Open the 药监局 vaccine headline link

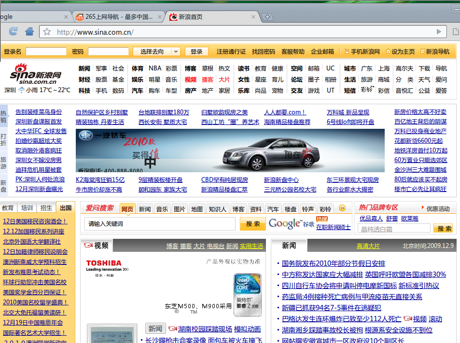pos(352,297)
